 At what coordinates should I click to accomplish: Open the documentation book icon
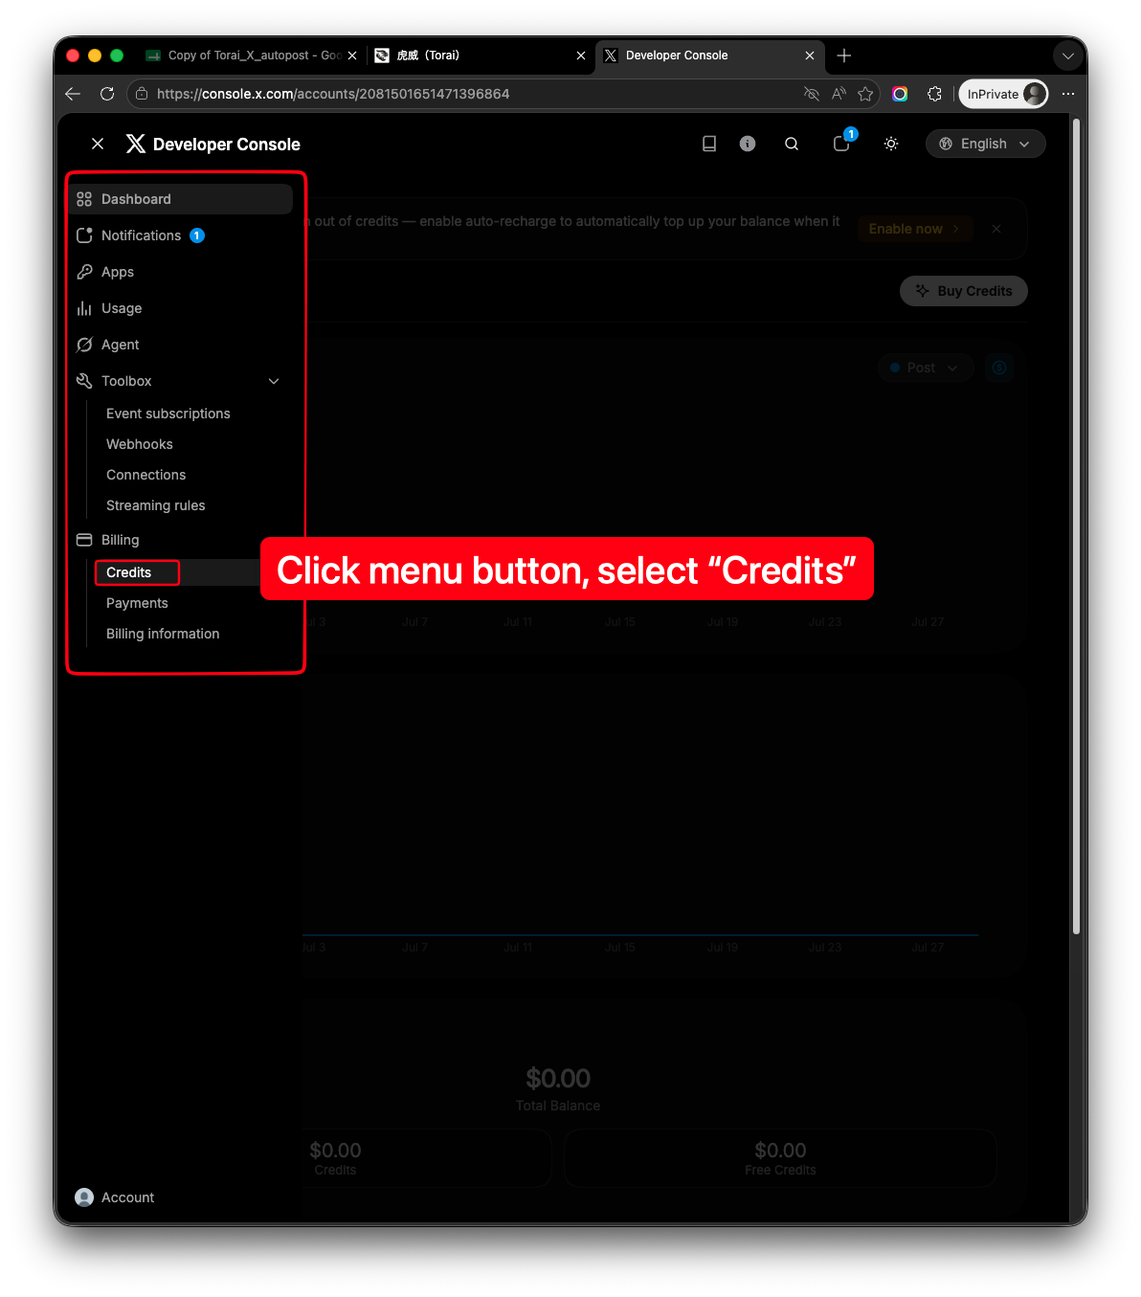coord(709,144)
